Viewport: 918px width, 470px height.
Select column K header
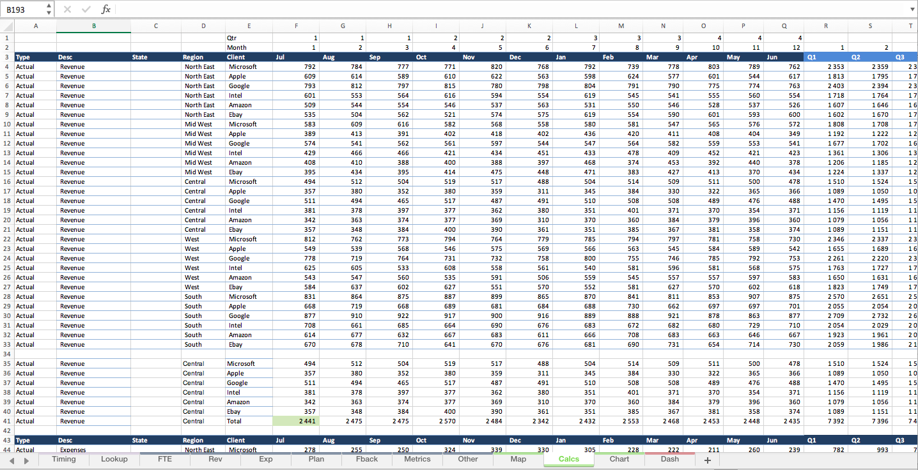click(529, 26)
